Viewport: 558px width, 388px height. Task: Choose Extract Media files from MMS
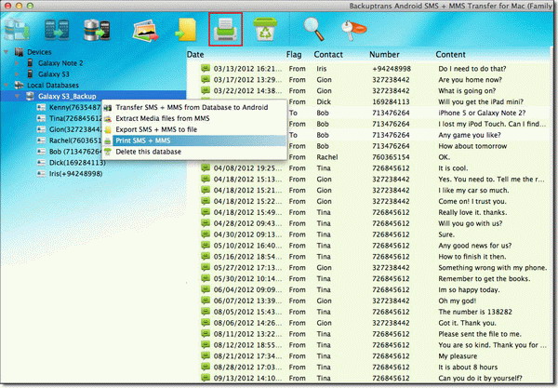tap(163, 118)
